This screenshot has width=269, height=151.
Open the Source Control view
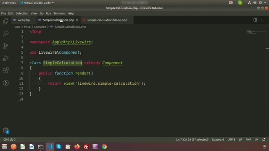click(x=5, y=46)
